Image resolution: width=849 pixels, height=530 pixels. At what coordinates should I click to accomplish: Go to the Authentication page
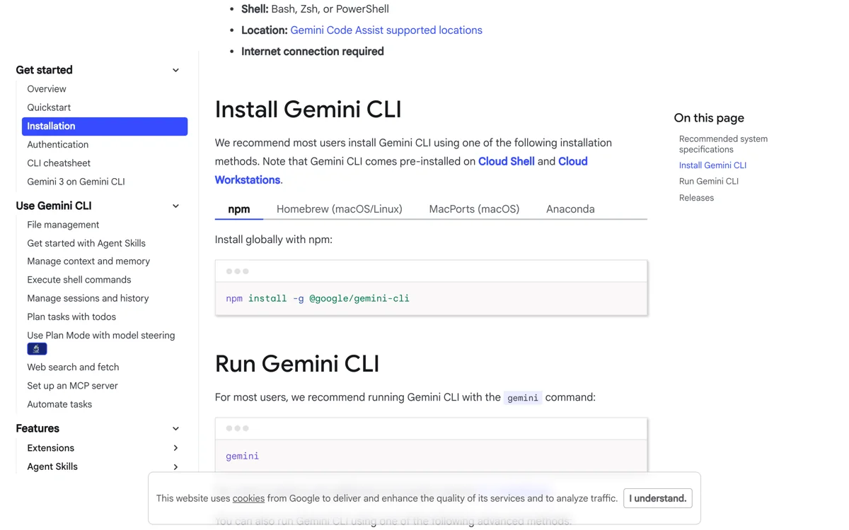point(58,144)
